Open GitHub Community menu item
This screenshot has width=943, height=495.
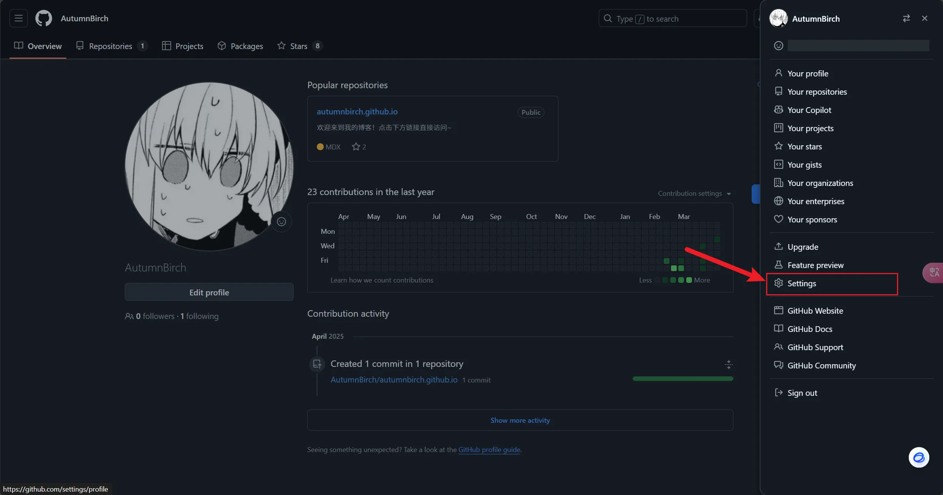click(x=851, y=365)
